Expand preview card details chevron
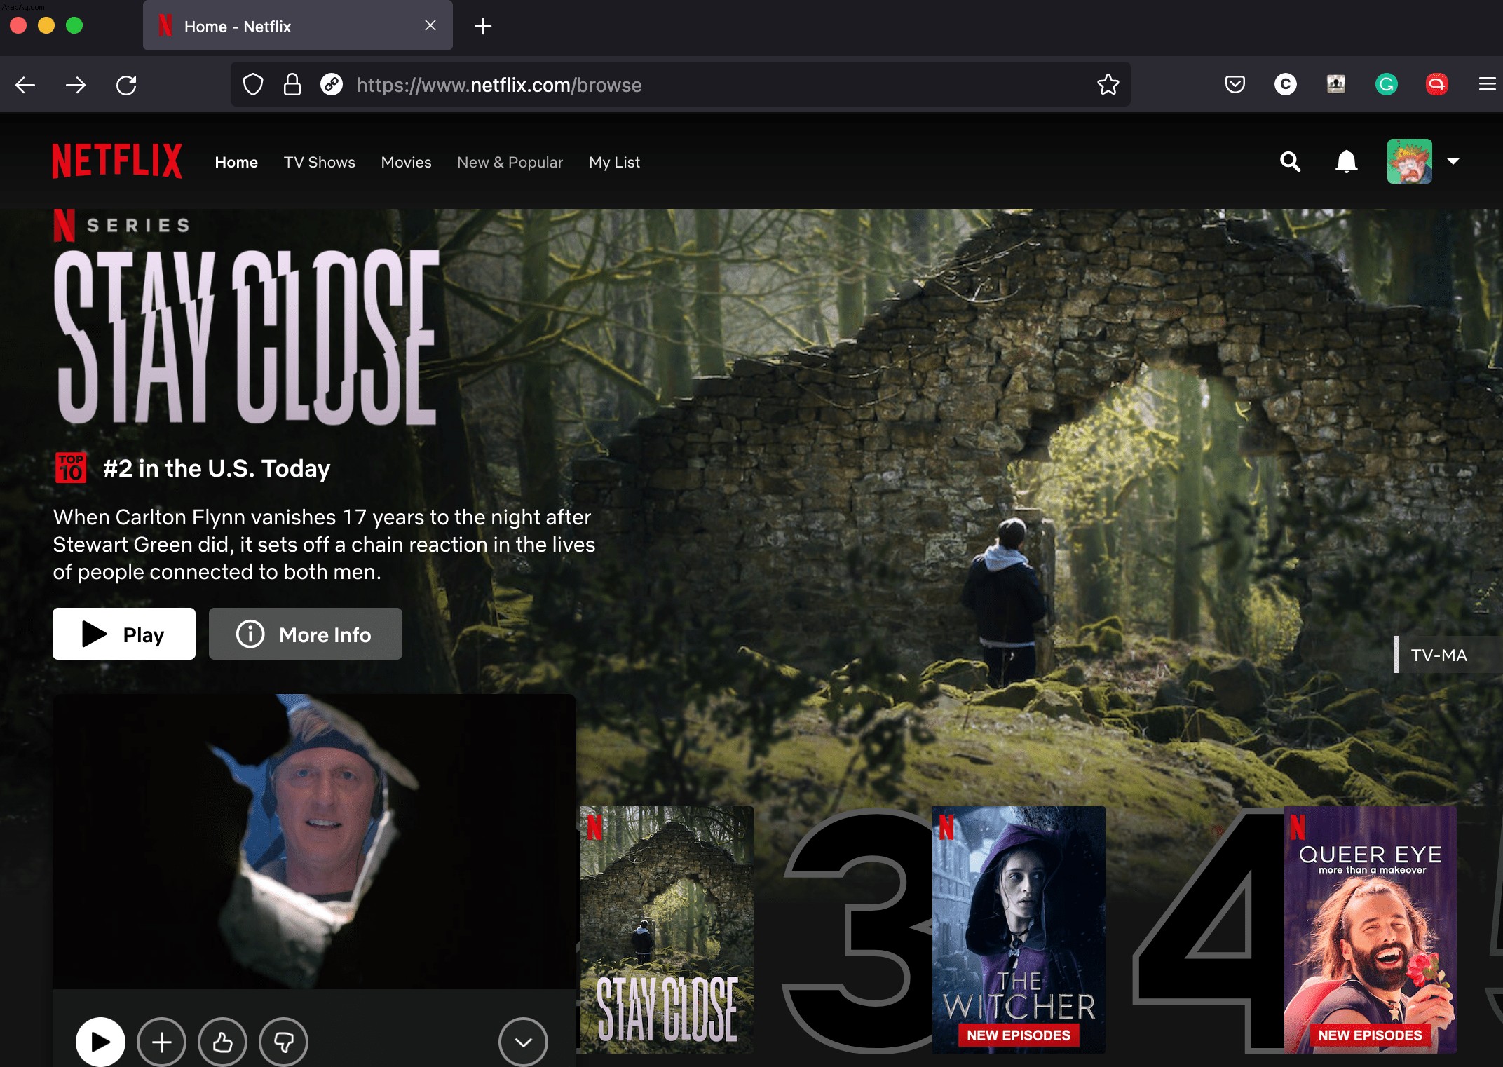Viewport: 1503px width, 1067px height. [x=523, y=1042]
